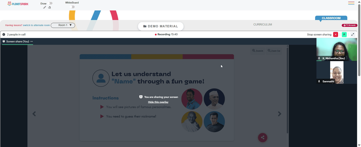The width and height of the screenshot is (361, 147).
Task: Toggle the Draw switch
Action: [x=51, y=3]
